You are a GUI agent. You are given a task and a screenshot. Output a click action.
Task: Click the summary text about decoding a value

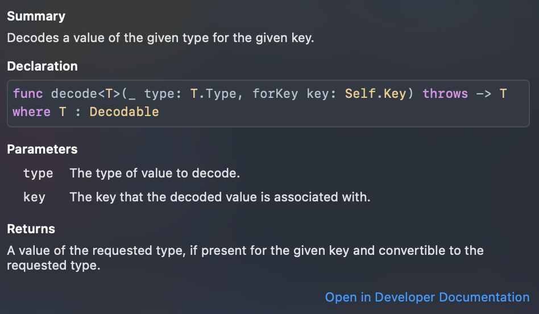(x=160, y=39)
